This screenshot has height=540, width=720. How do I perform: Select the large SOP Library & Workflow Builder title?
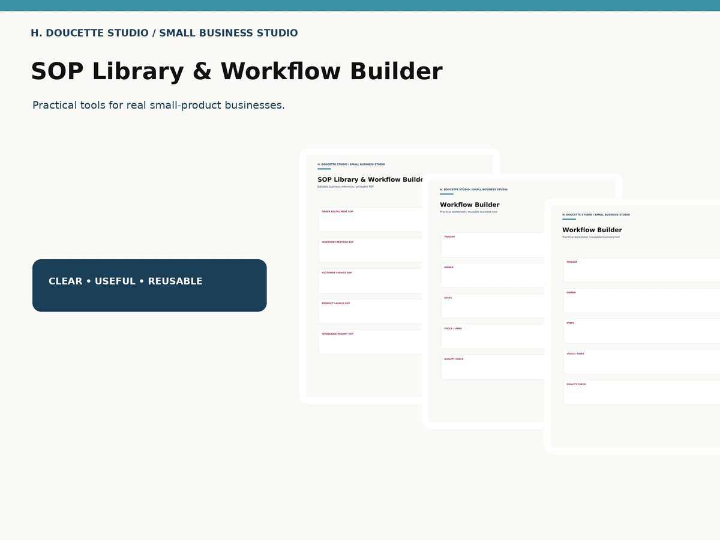pyautogui.click(x=236, y=71)
